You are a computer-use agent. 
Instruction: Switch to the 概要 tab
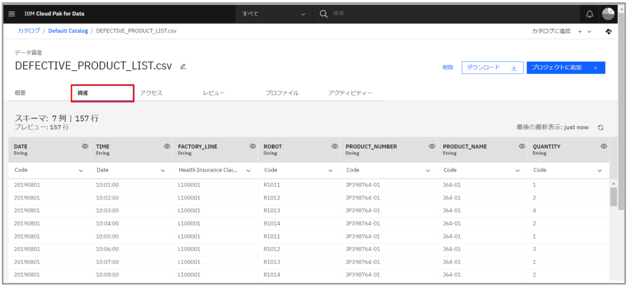coord(39,93)
